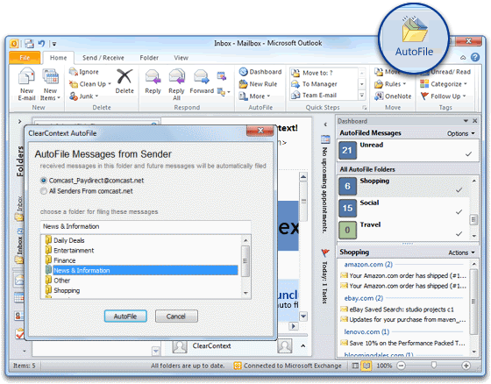Switch to reading view in status bar
Image resolution: width=491 pixels, height=384 pixels.
(366, 366)
